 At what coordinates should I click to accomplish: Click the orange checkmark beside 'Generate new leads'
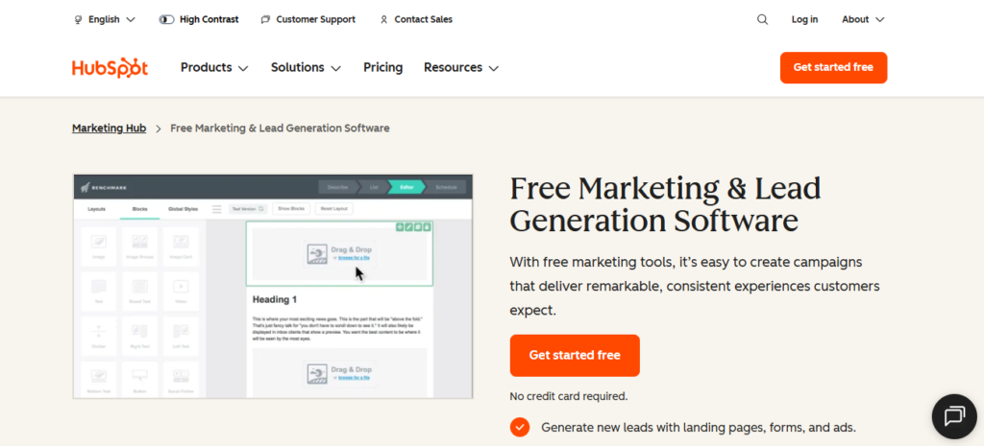pos(520,428)
